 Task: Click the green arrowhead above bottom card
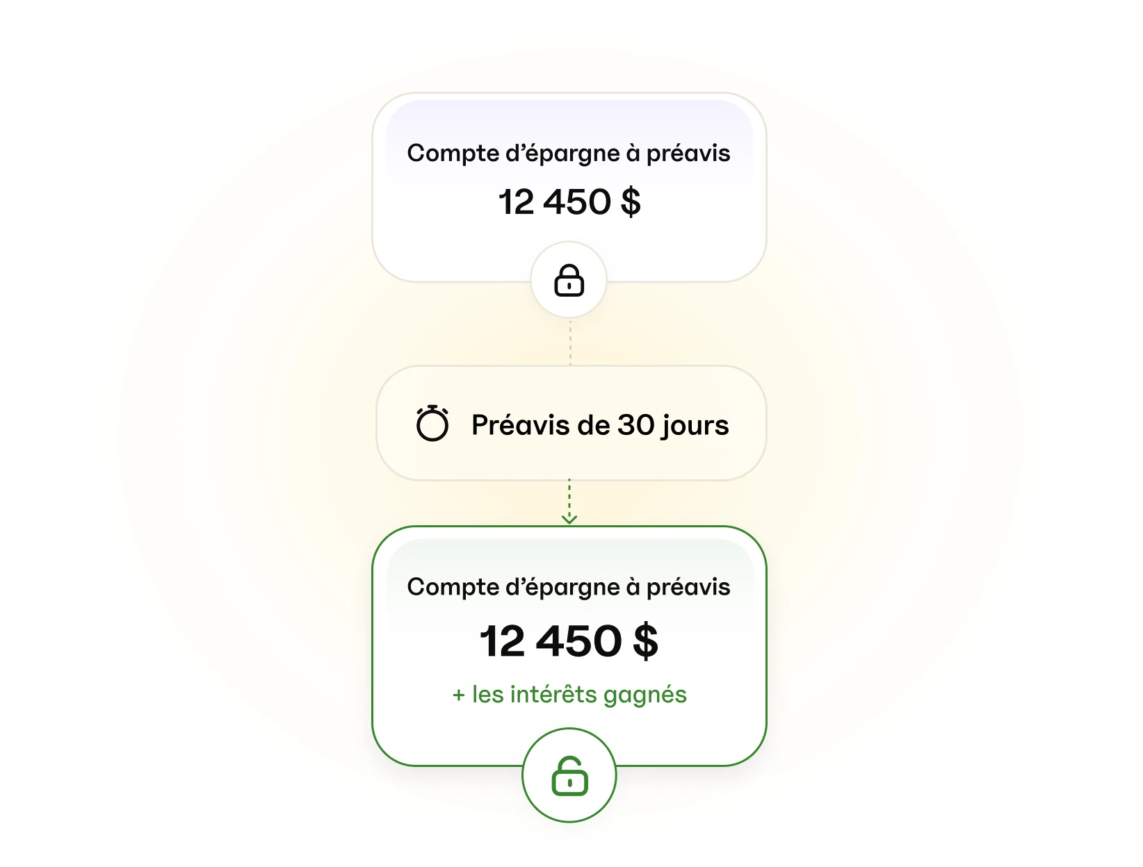[569, 519]
